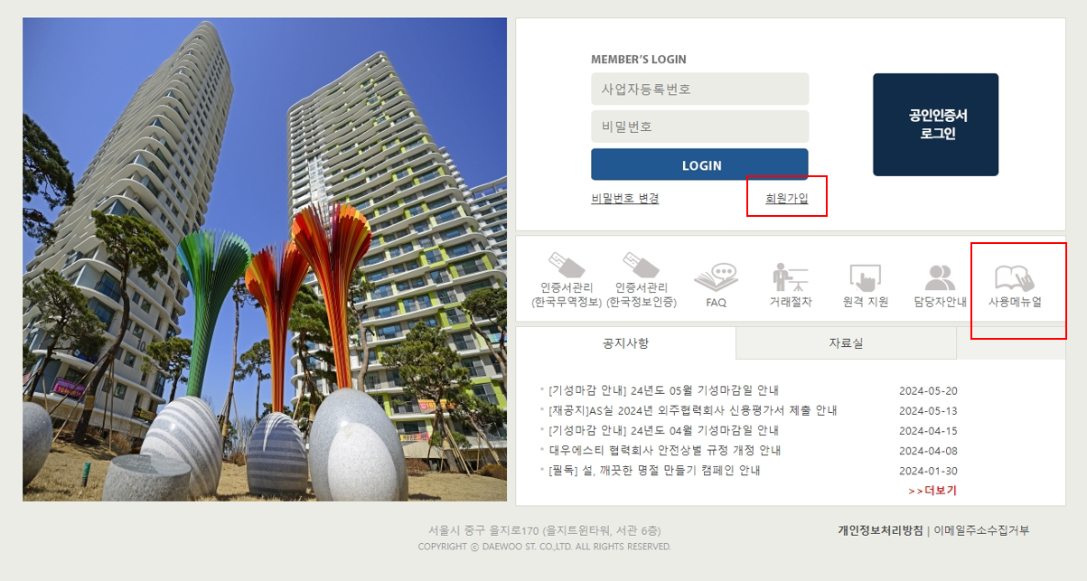Open the 회원가입 link
Viewport: 1087px width, 581px height.
(787, 199)
